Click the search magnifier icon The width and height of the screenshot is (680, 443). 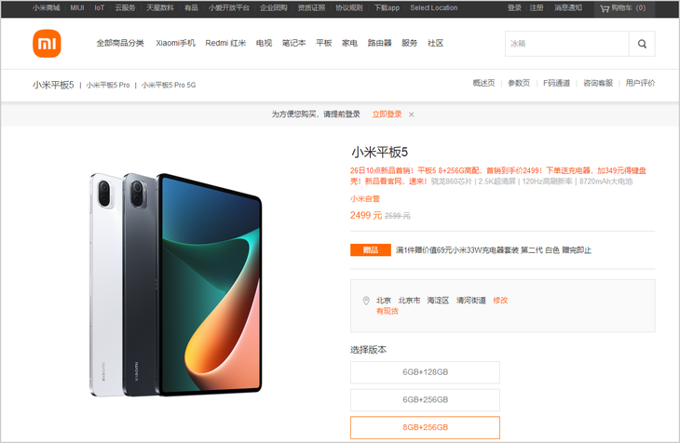click(x=642, y=44)
